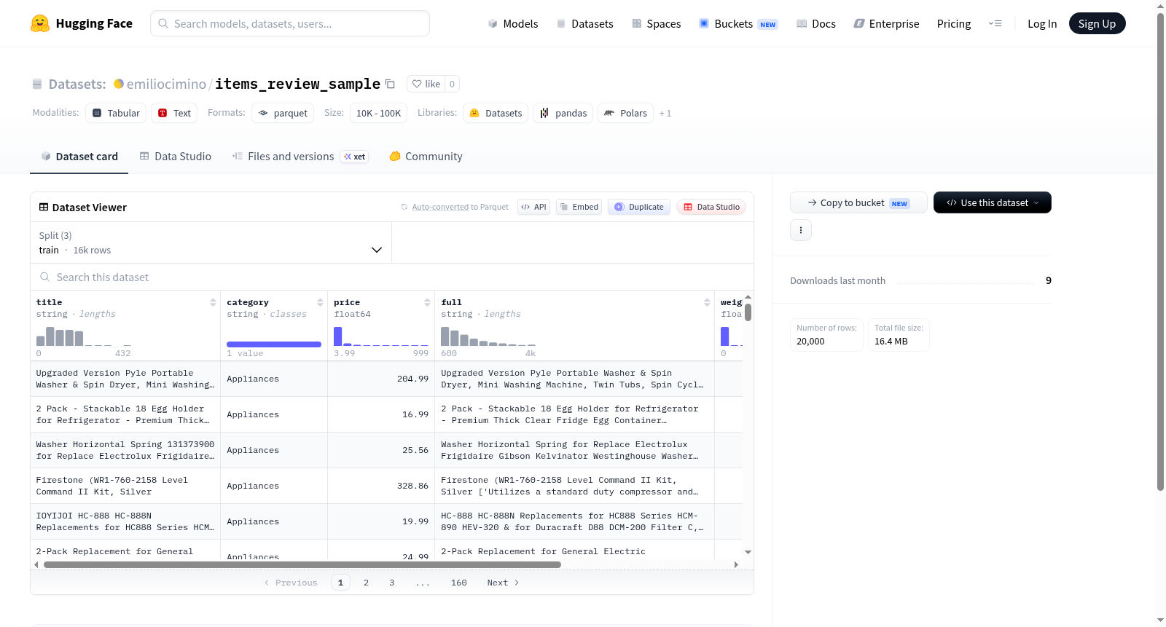The width and height of the screenshot is (1166, 627).
Task: Open Docs in the top navigation
Action: click(x=816, y=23)
